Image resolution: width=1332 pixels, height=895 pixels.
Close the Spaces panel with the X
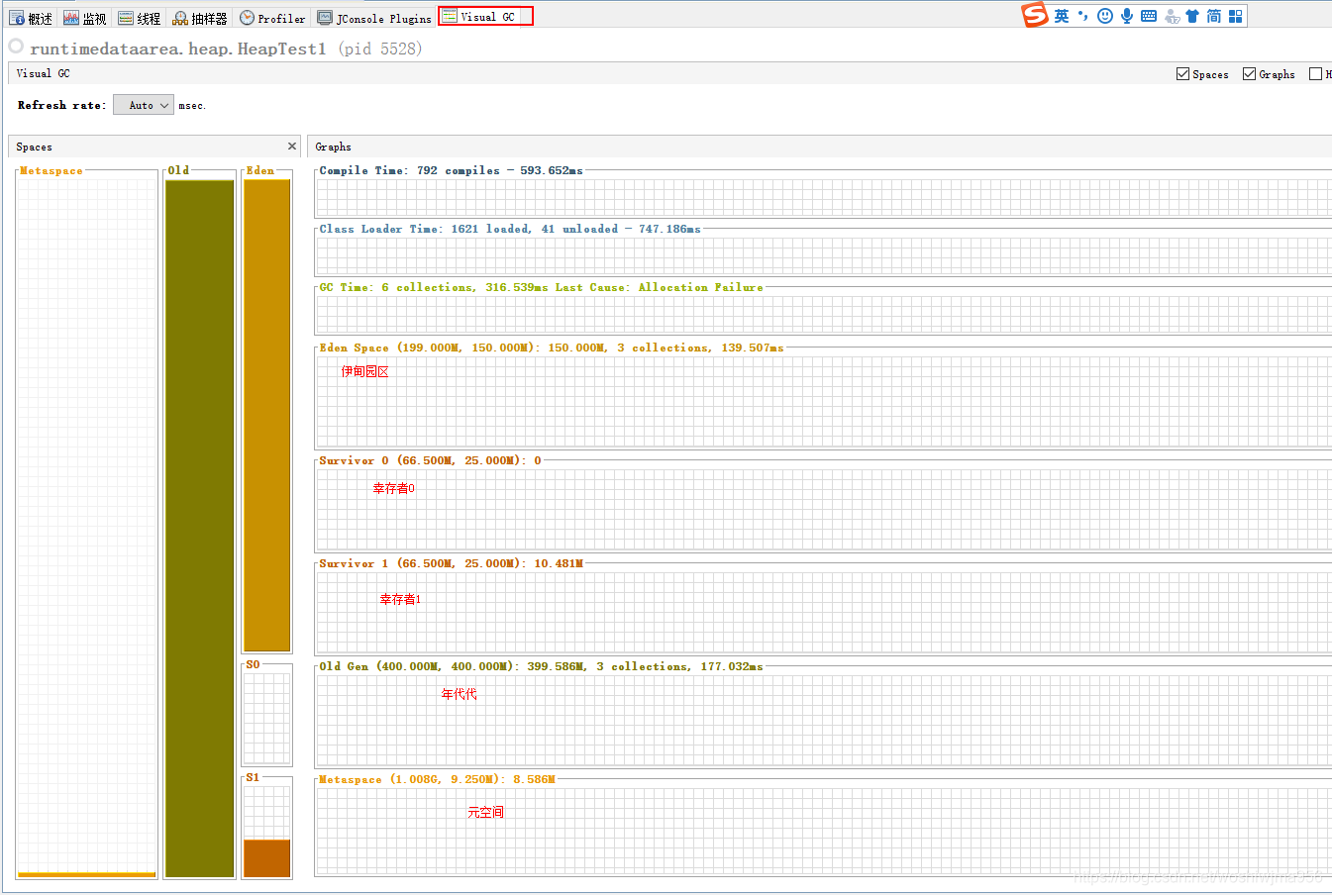tap(292, 147)
